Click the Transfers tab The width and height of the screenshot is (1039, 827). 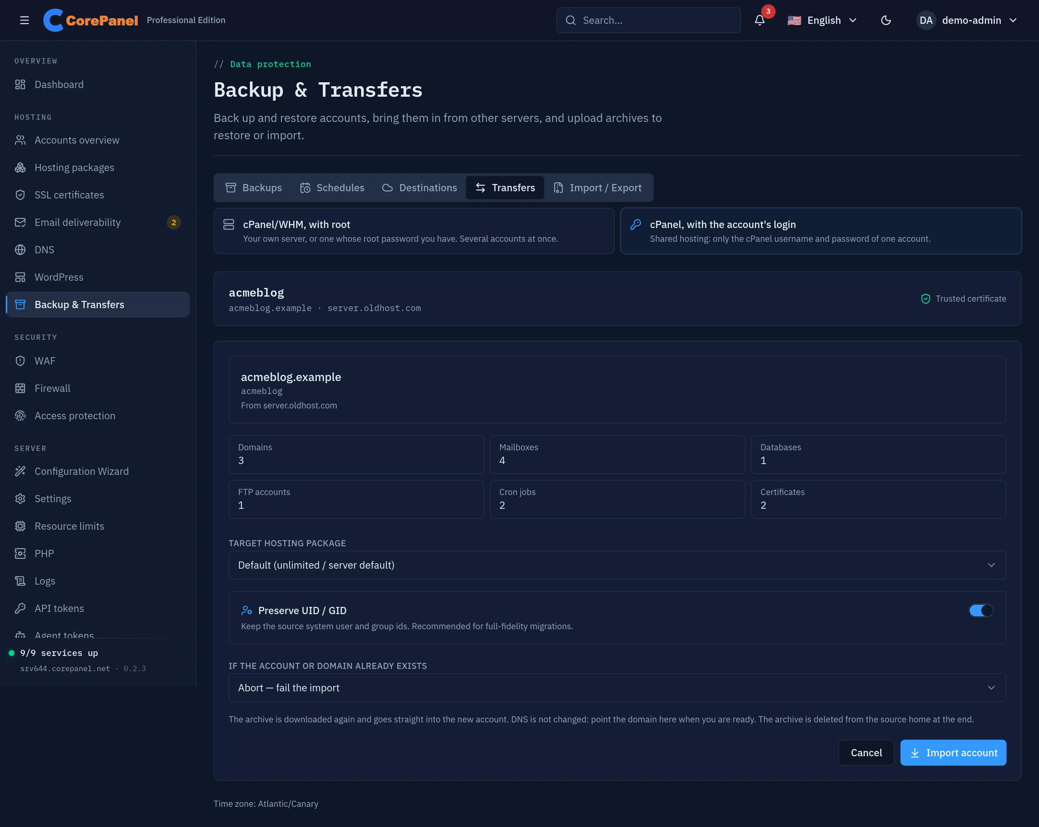coord(505,188)
